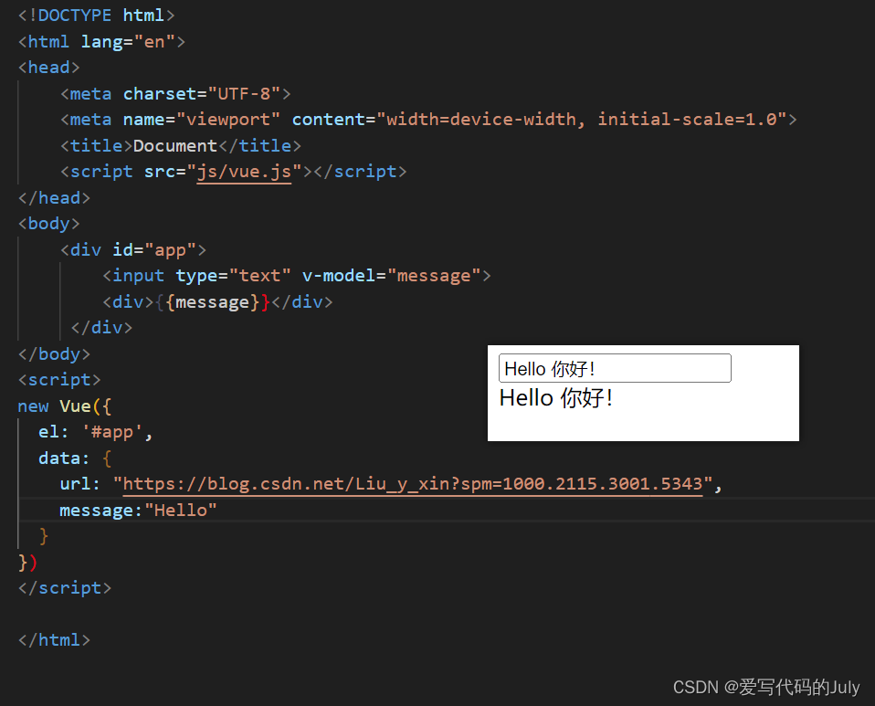The image size is (875, 706).
Task: Click 'new Vue({' in the script
Action: pyautogui.click(x=65, y=406)
